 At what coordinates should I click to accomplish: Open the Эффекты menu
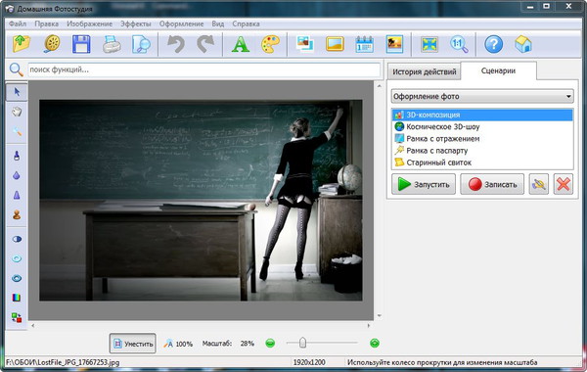click(136, 23)
